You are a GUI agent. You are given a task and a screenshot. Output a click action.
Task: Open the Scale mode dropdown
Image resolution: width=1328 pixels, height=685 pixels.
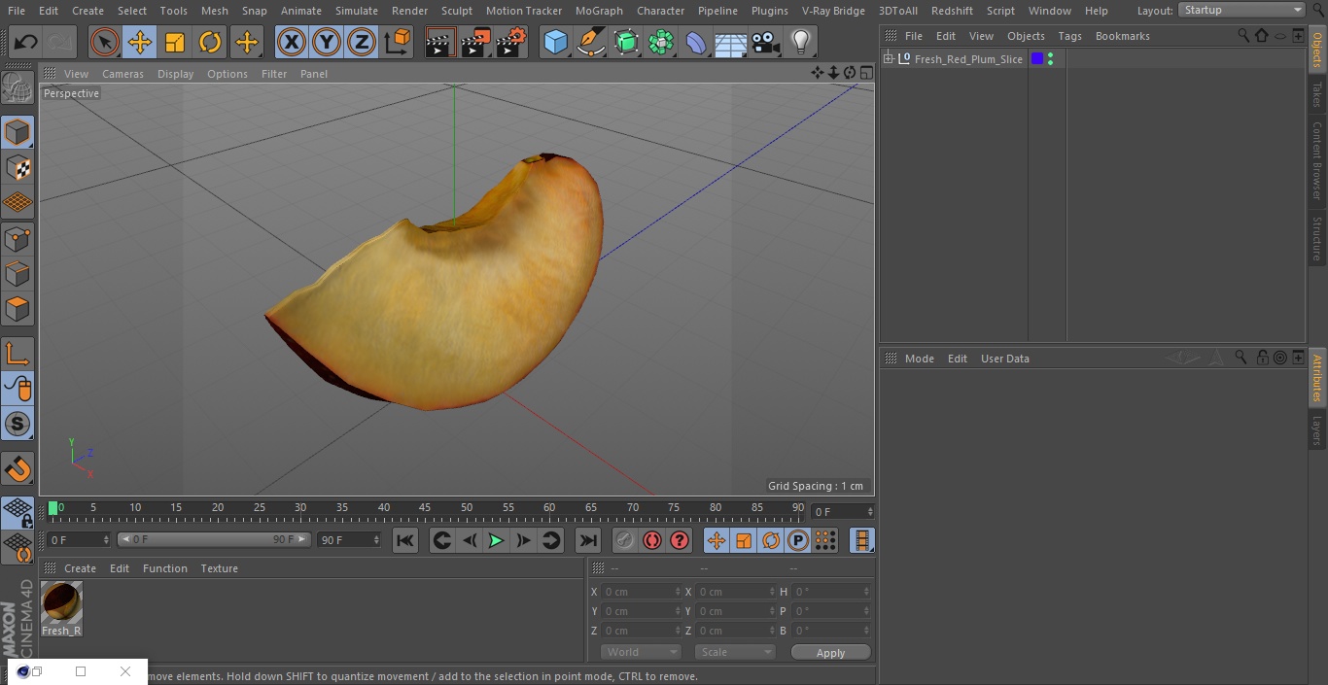[735, 652]
